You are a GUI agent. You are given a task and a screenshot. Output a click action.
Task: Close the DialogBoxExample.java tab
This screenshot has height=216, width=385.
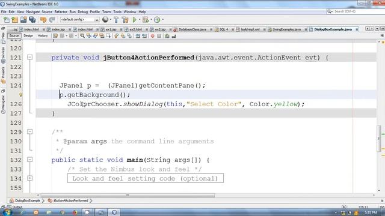point(357,29)
